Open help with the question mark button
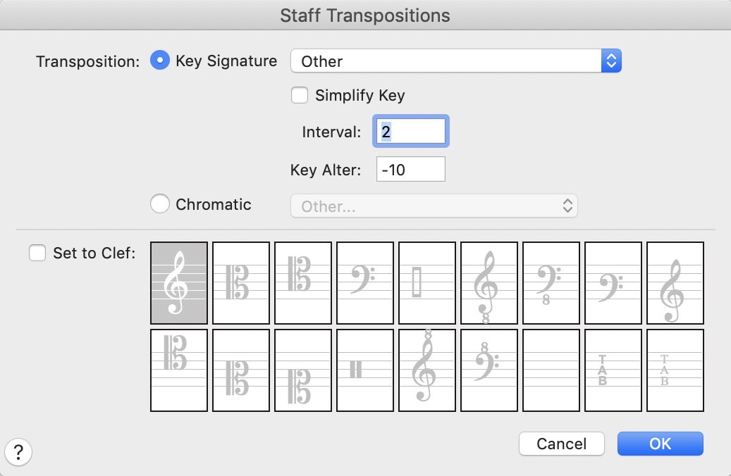 19,452
